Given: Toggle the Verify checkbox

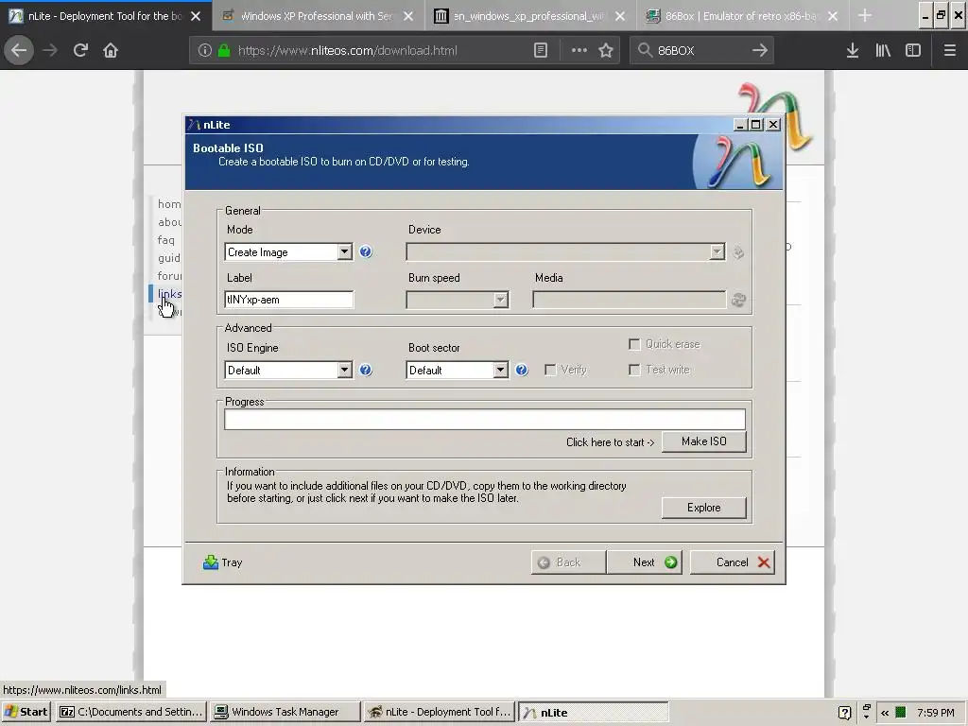Looking at the screenshot, I should pos(550,370).
